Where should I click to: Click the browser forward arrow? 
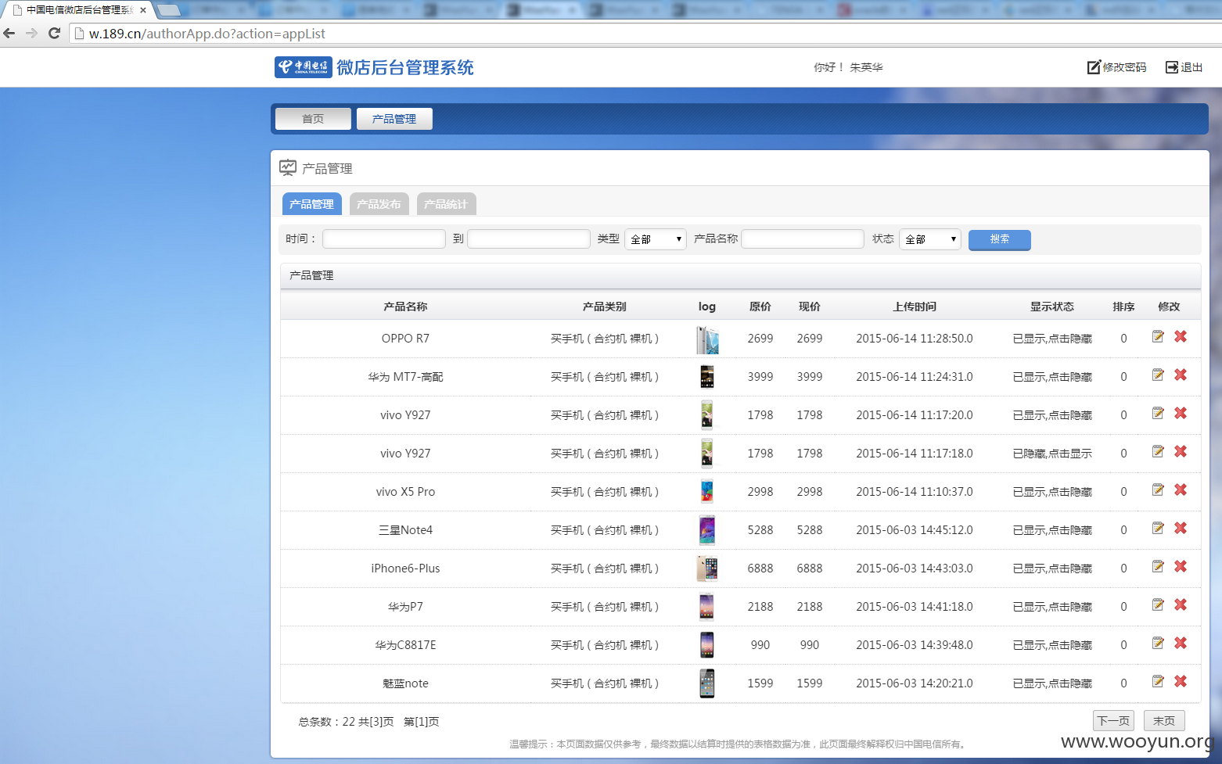(31, 34)
